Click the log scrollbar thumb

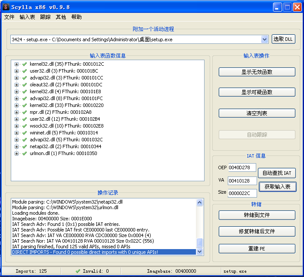point(199,243)
